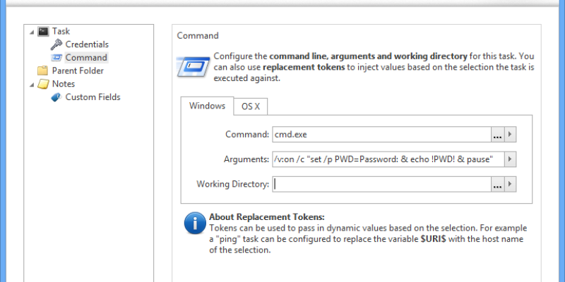The image size is (565, 282).
Task: Open token arrow menu beside Arguments field
Action: pos(511,159)
